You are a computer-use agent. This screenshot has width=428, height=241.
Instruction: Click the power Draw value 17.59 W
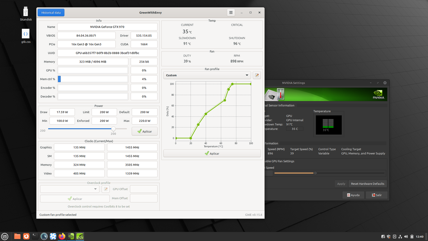tap(62, 112)
